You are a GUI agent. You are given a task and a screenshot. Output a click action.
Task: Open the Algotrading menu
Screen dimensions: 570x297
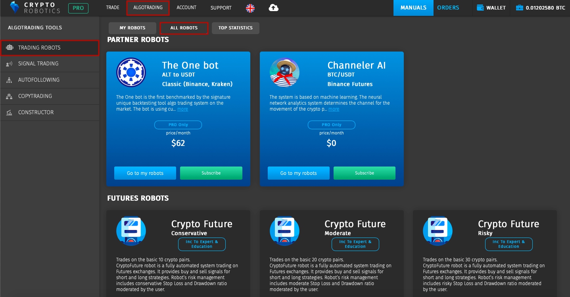148,8
